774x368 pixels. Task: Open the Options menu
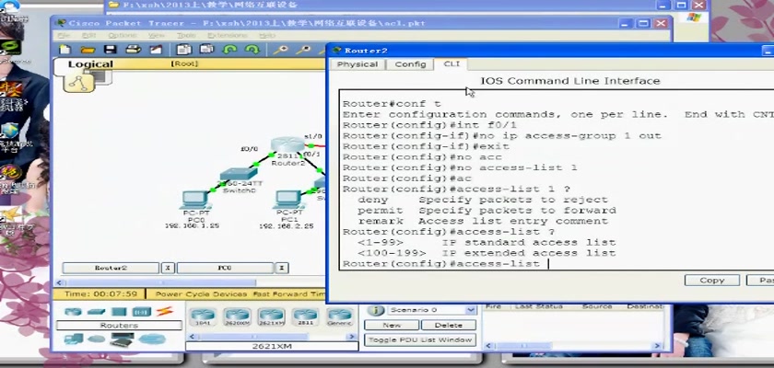coord(123,36)
